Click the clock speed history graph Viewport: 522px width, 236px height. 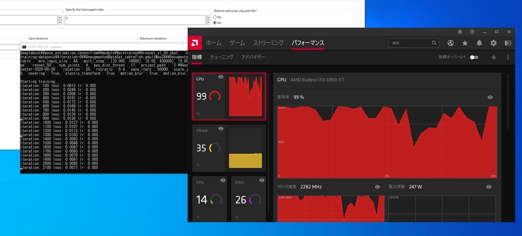[331, 209]
